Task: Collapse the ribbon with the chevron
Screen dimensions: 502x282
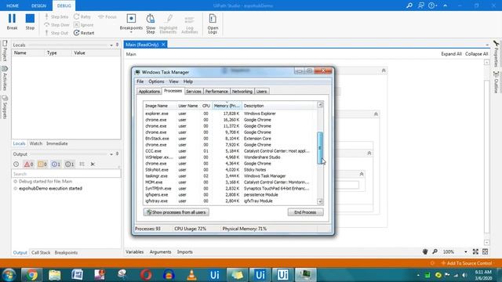Action: pyautogui.click(x=445, y=5)
